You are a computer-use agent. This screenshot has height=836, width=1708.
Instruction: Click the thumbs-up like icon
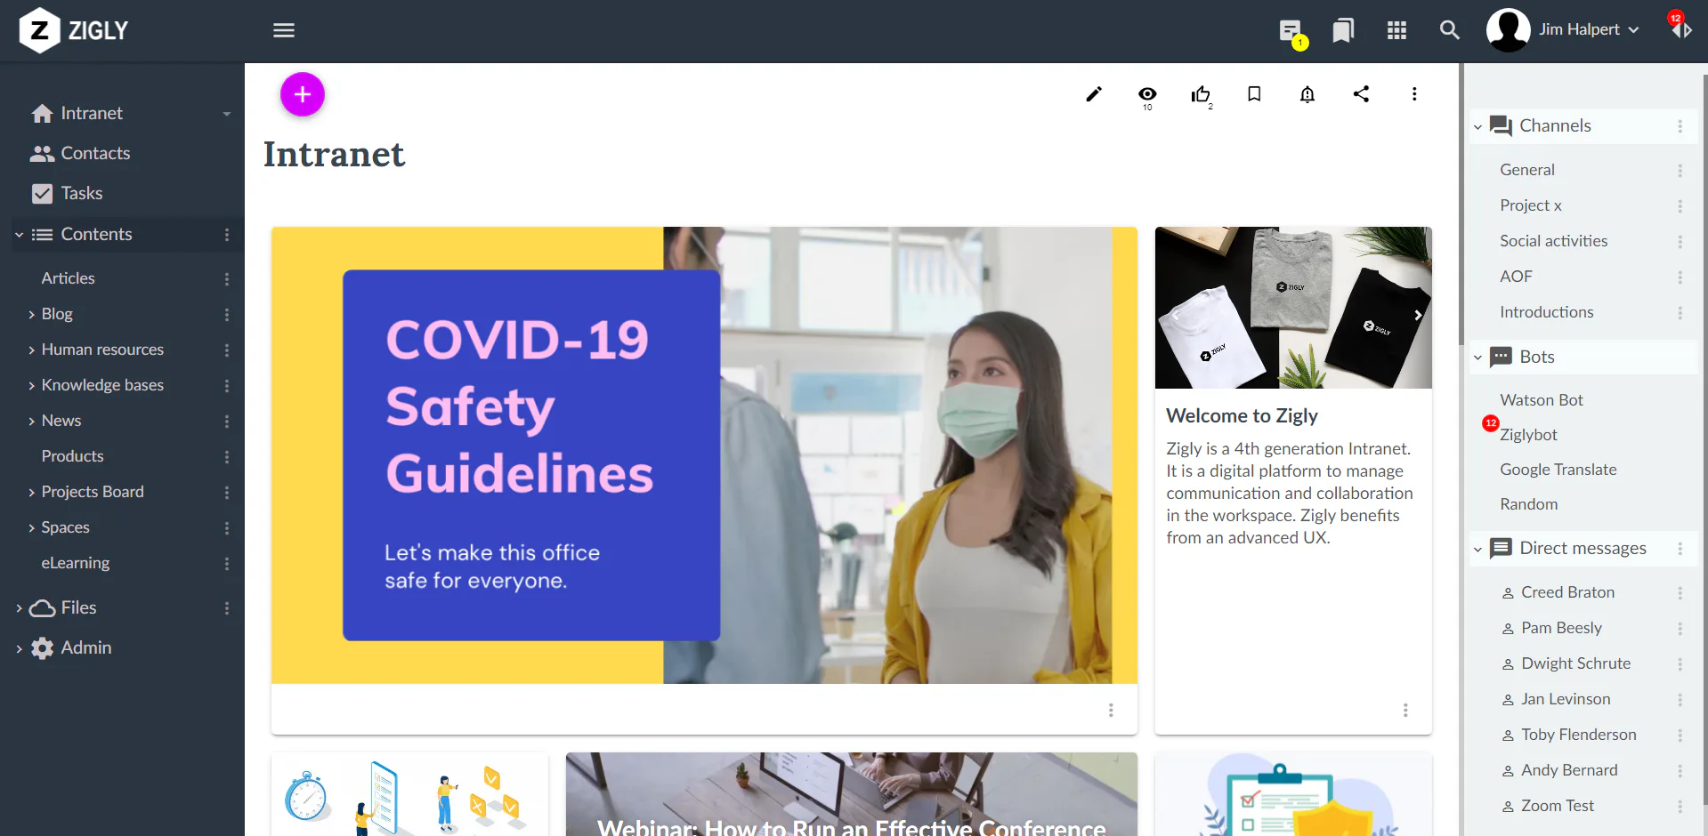[x=1201, y=94]
